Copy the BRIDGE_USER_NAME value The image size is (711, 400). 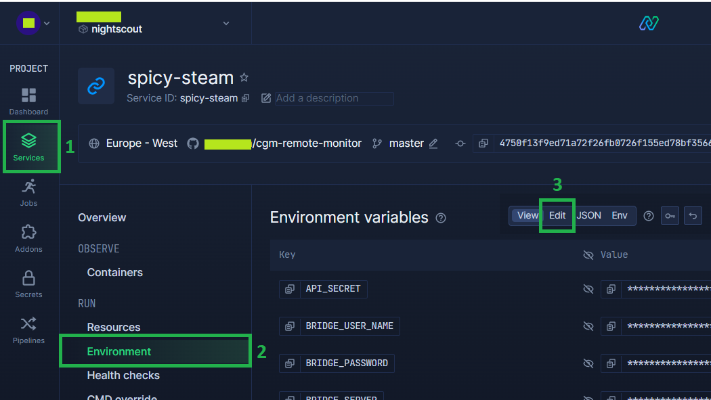pos(611,326)
